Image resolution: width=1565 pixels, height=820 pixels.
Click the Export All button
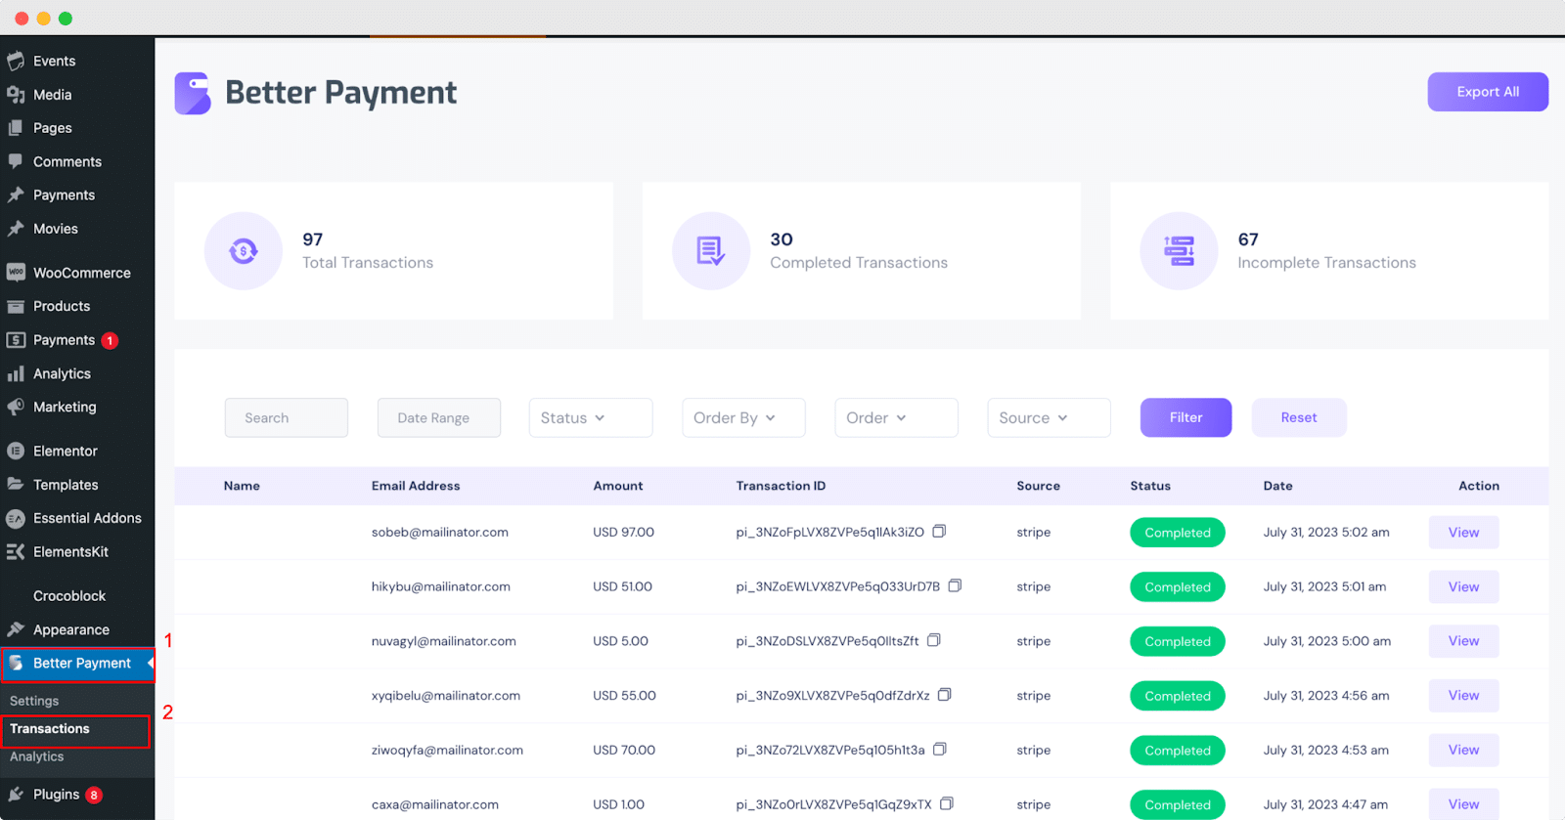tap(1488, 92)
